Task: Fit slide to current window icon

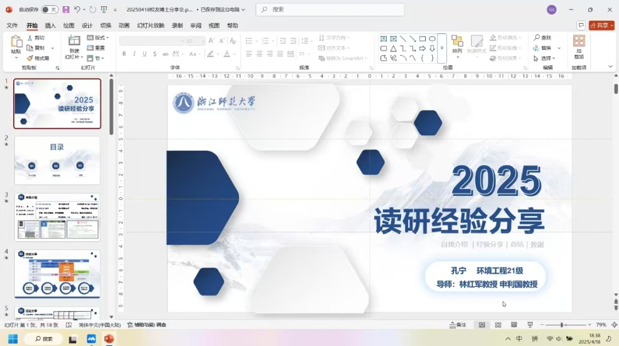Action: pyautogui.click(x=614, y=325)
